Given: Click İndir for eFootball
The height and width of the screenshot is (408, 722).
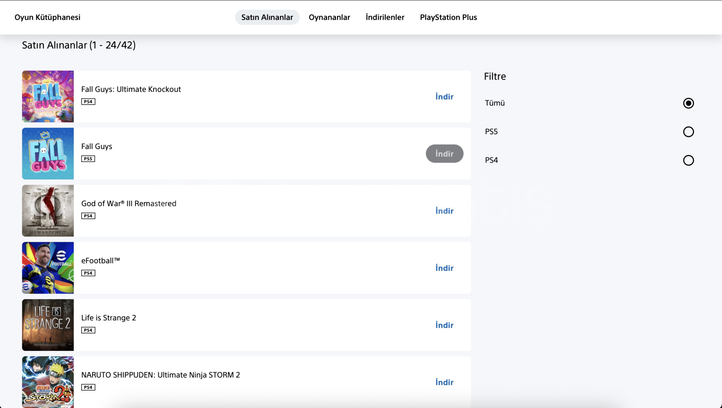Looking at the screenshot, I should pyautogui.click(x=445, y=268).
